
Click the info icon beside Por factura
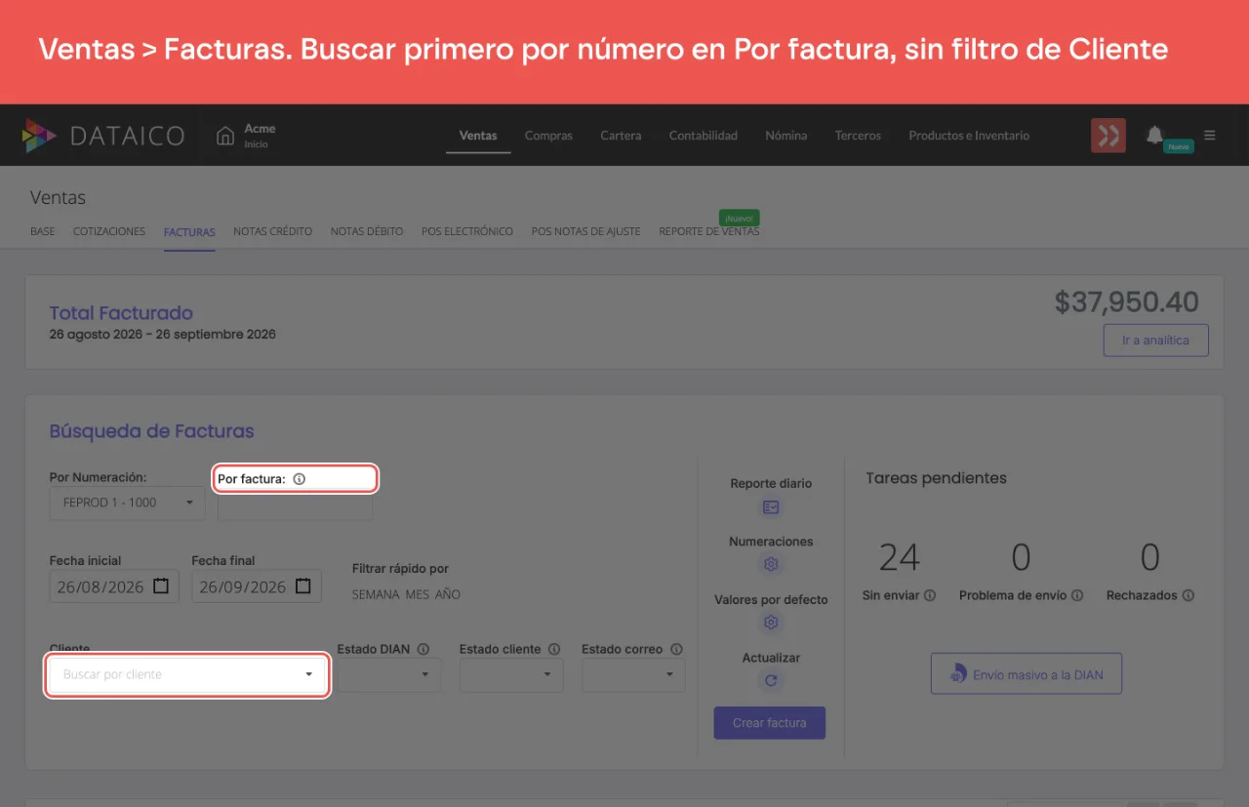click(300, 479)
